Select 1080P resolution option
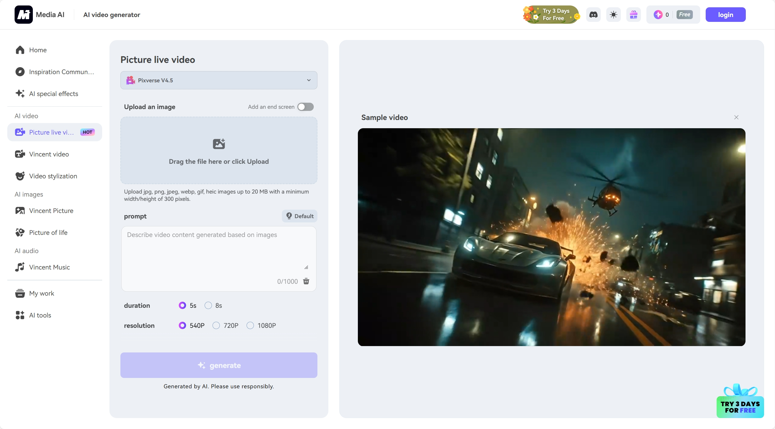The width and height of the screenshot is (775, 429). pyautogui.click(x=250, y=325)
